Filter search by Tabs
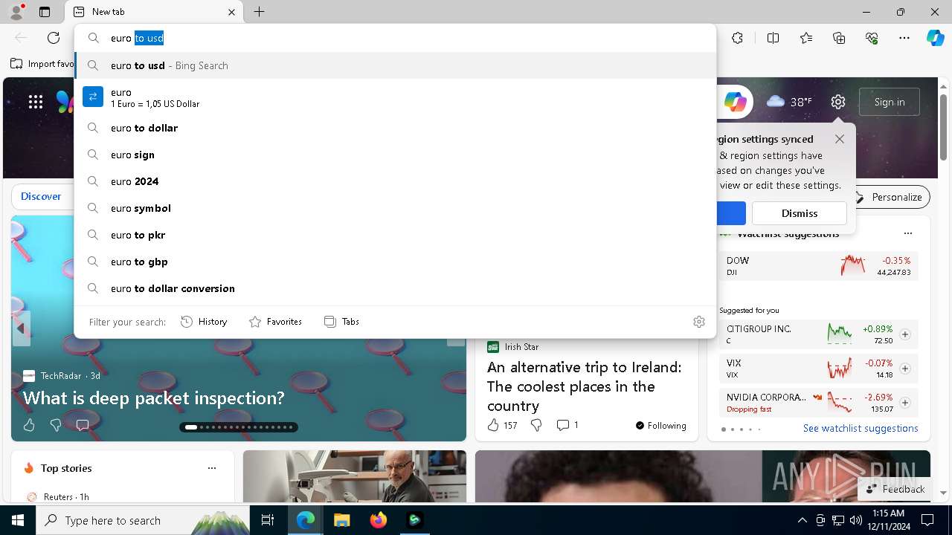This screenshot has width=952, height=535. pos(341,322)
